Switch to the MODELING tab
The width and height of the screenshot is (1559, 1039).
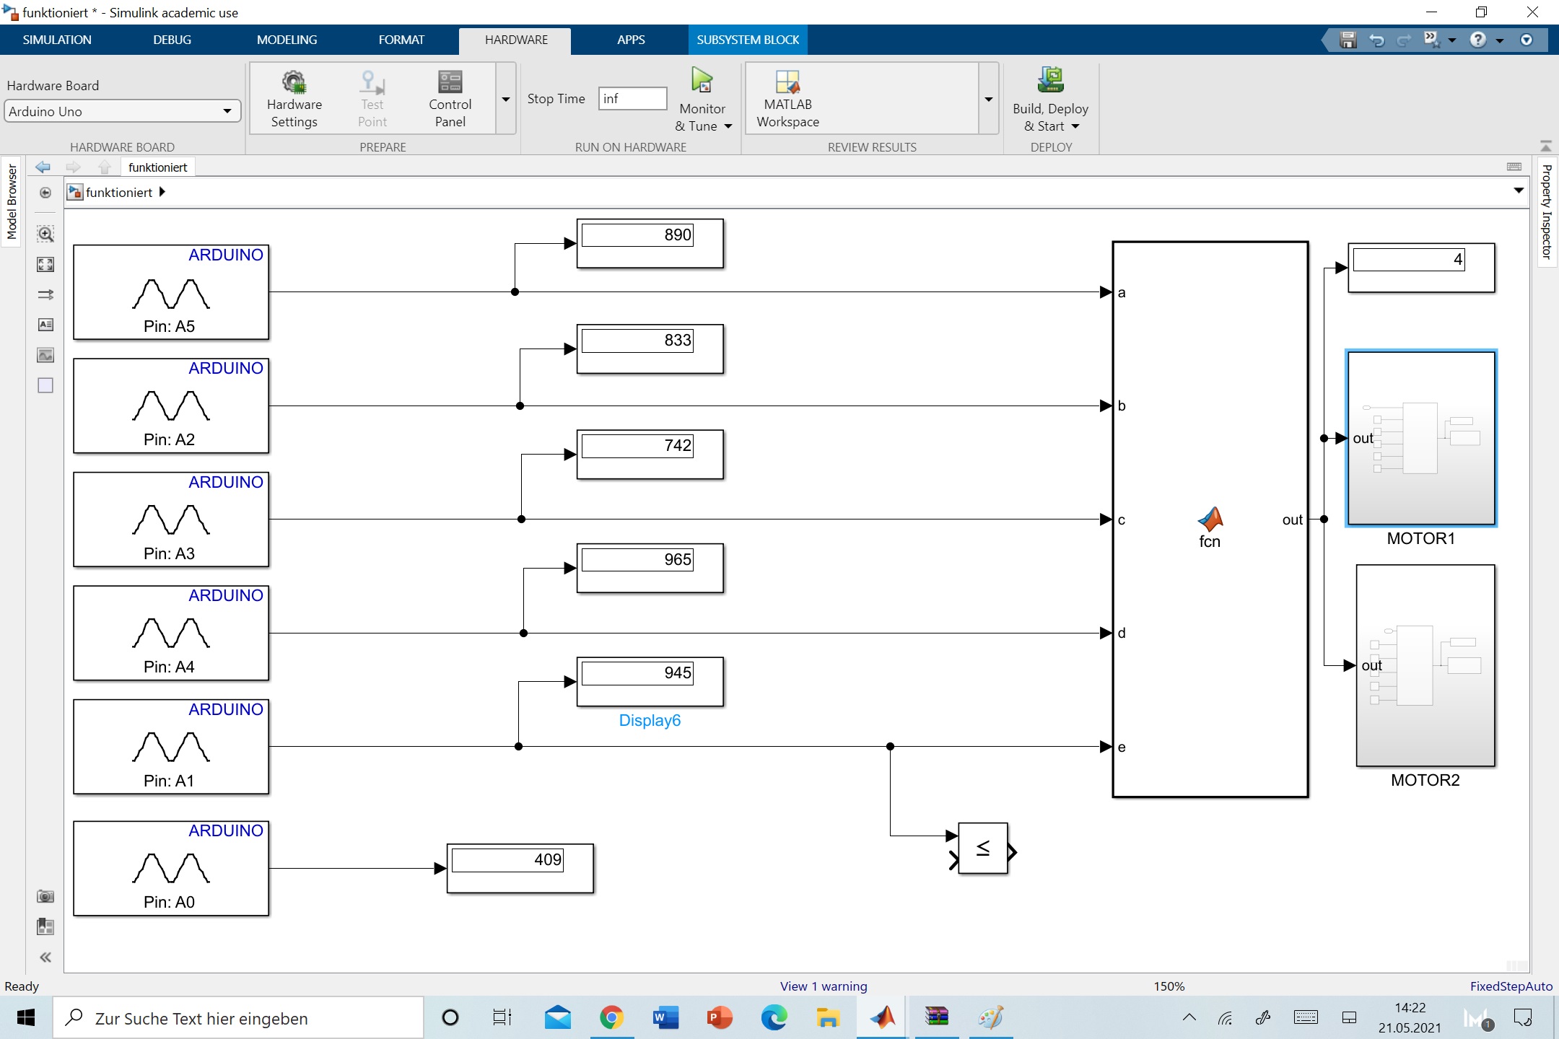click(x=287, y=40)
